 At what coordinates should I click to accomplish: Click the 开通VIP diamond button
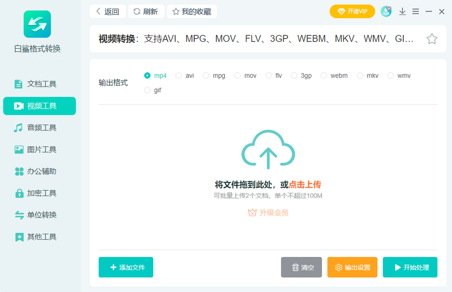[x=352, y=11]
